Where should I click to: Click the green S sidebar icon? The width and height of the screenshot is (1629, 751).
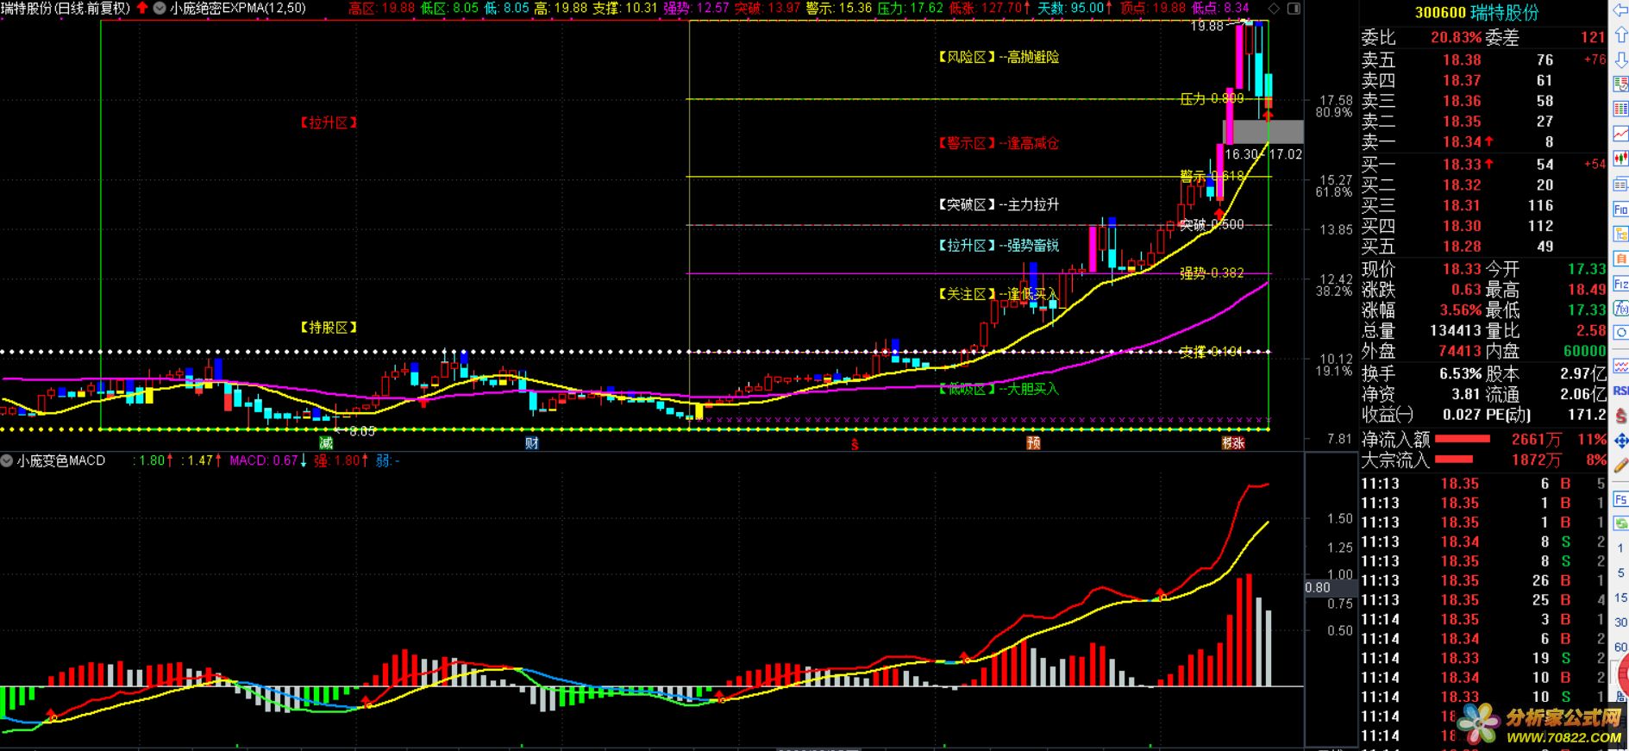click(x=1620, y=523)
